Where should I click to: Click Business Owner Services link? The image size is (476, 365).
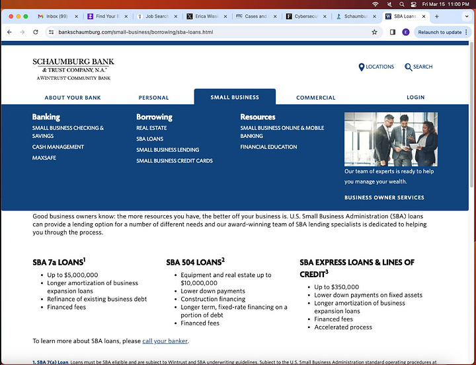[384, 197]
